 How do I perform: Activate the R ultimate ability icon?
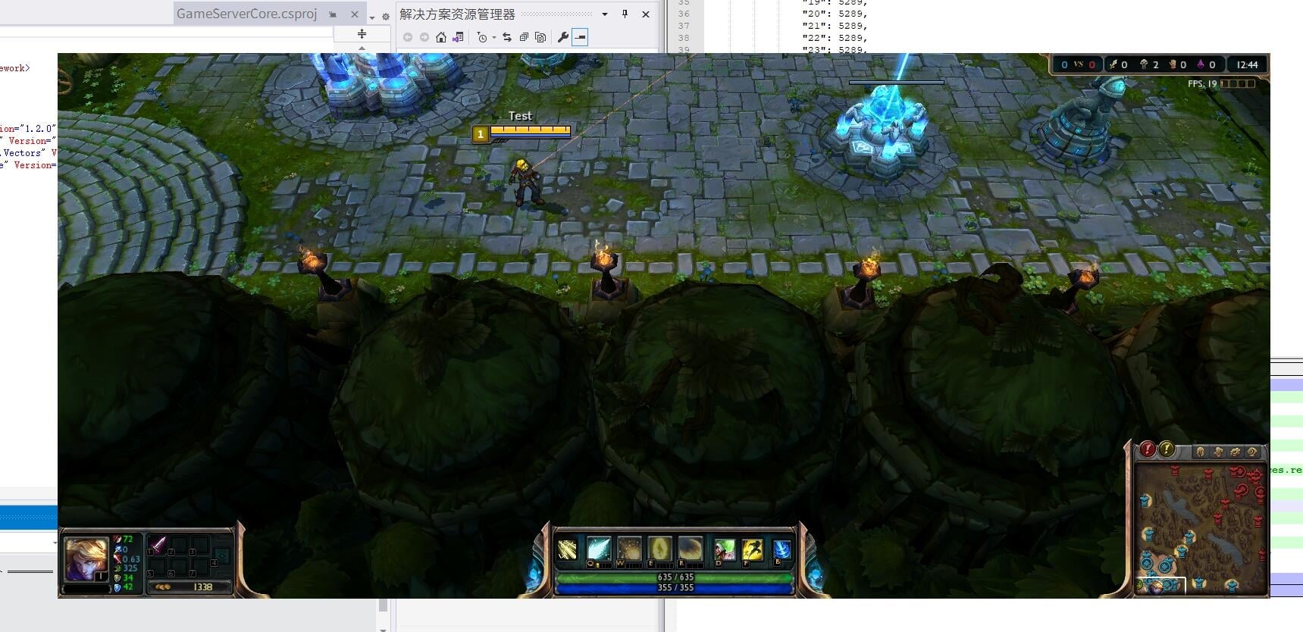[x=690, y=549]
